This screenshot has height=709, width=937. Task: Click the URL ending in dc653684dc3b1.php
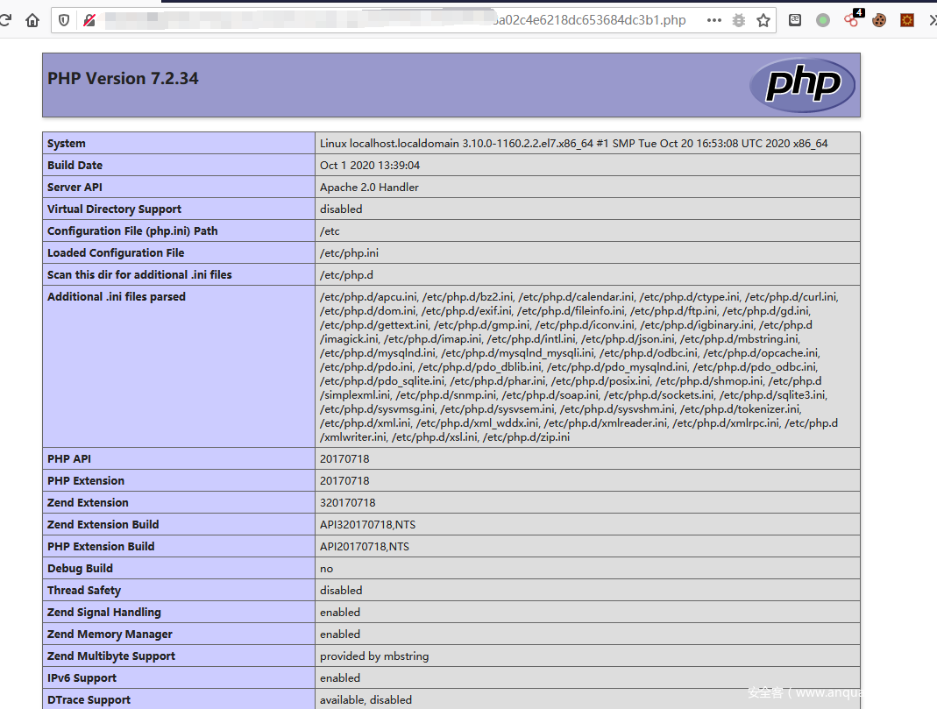[x=590, y=20]
